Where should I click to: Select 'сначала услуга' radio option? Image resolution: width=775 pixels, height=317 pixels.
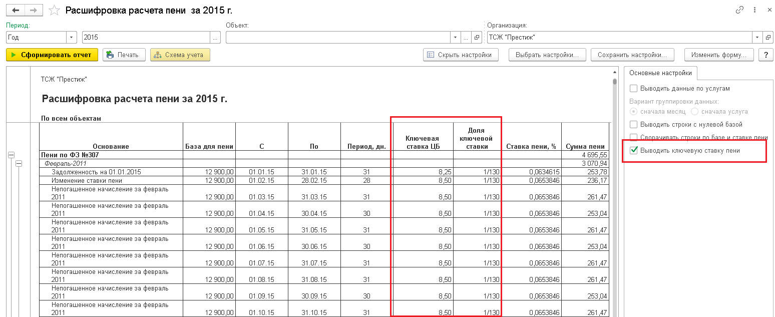coord(694,111)
